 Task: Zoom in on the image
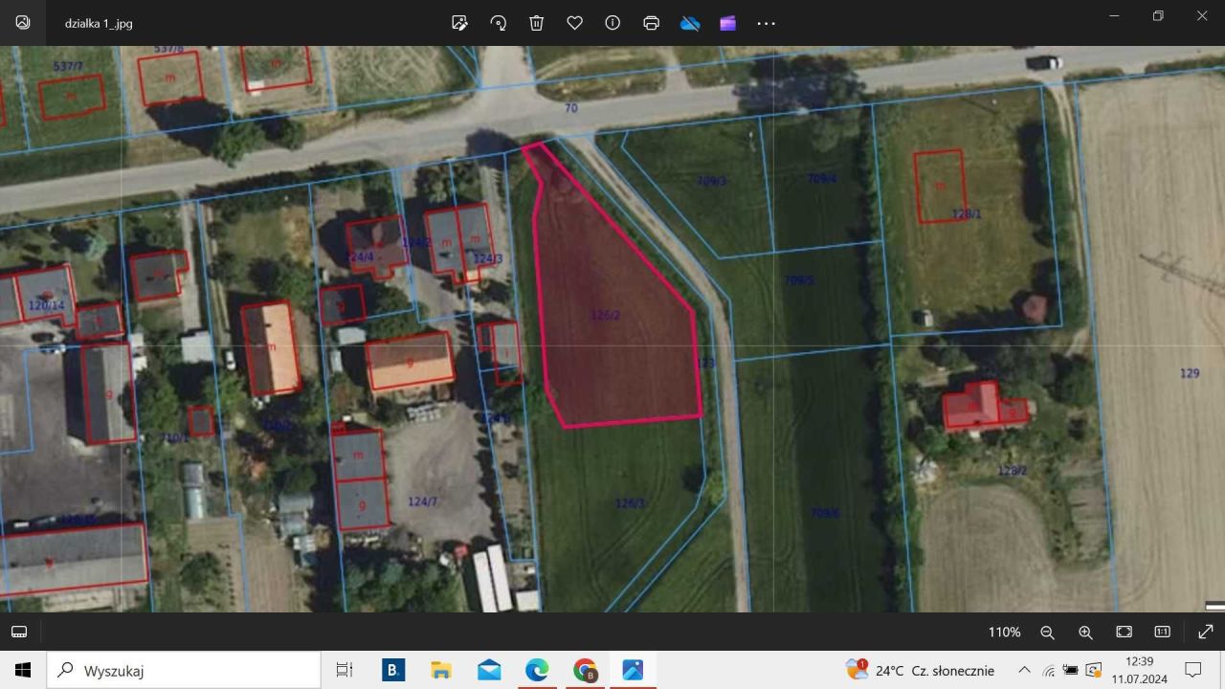click(1085, 632)
